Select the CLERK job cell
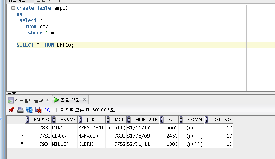Viewport: 275px width, 159px height. [x=92, y=144]
